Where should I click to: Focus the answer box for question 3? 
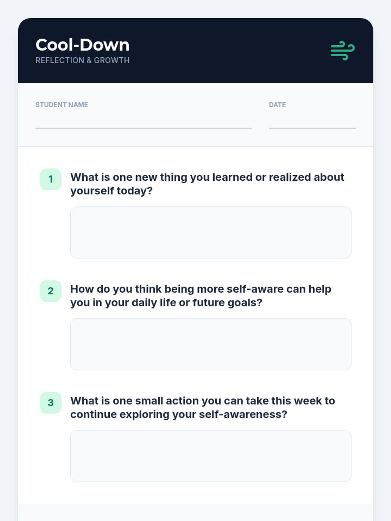coord(211,456)
